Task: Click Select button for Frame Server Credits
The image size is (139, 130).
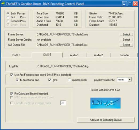Action: click(126, 40)
